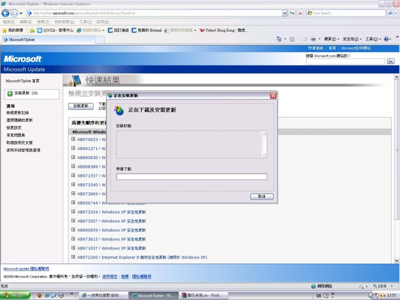Click the 首頁 link in Microsoft header
400x300 pixels.
332,48
